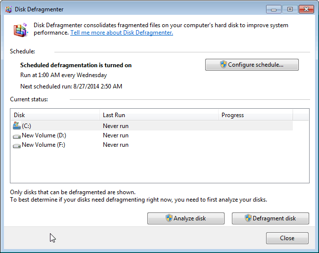
Task: Open the Tell me more about Disk Defragmenter link
Action: tap(122, 33)
